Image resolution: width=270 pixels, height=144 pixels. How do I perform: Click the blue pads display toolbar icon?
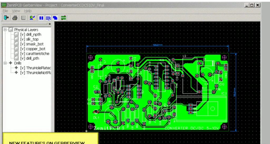[x=41, y=18]
